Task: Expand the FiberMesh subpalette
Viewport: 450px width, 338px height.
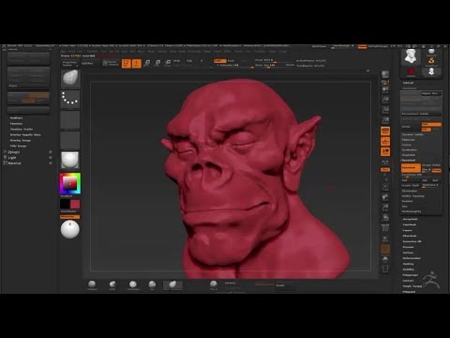Action: click(x=410, y=236)
